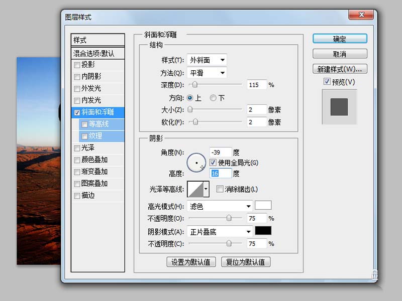The width and height of the screenshot is (402, 301).
Task: Click the 软化 soften slider handle
Action: click(x=195, y=122)
